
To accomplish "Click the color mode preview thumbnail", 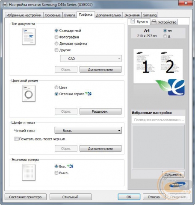I will pyautogui.click(x=29, y=94).
